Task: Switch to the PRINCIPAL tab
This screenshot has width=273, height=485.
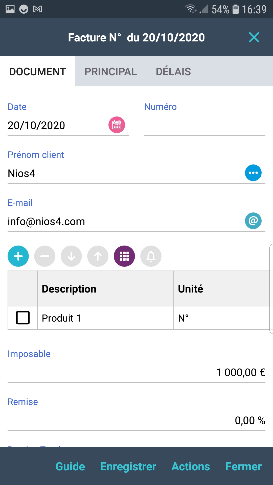Action: tap(111, 71)
